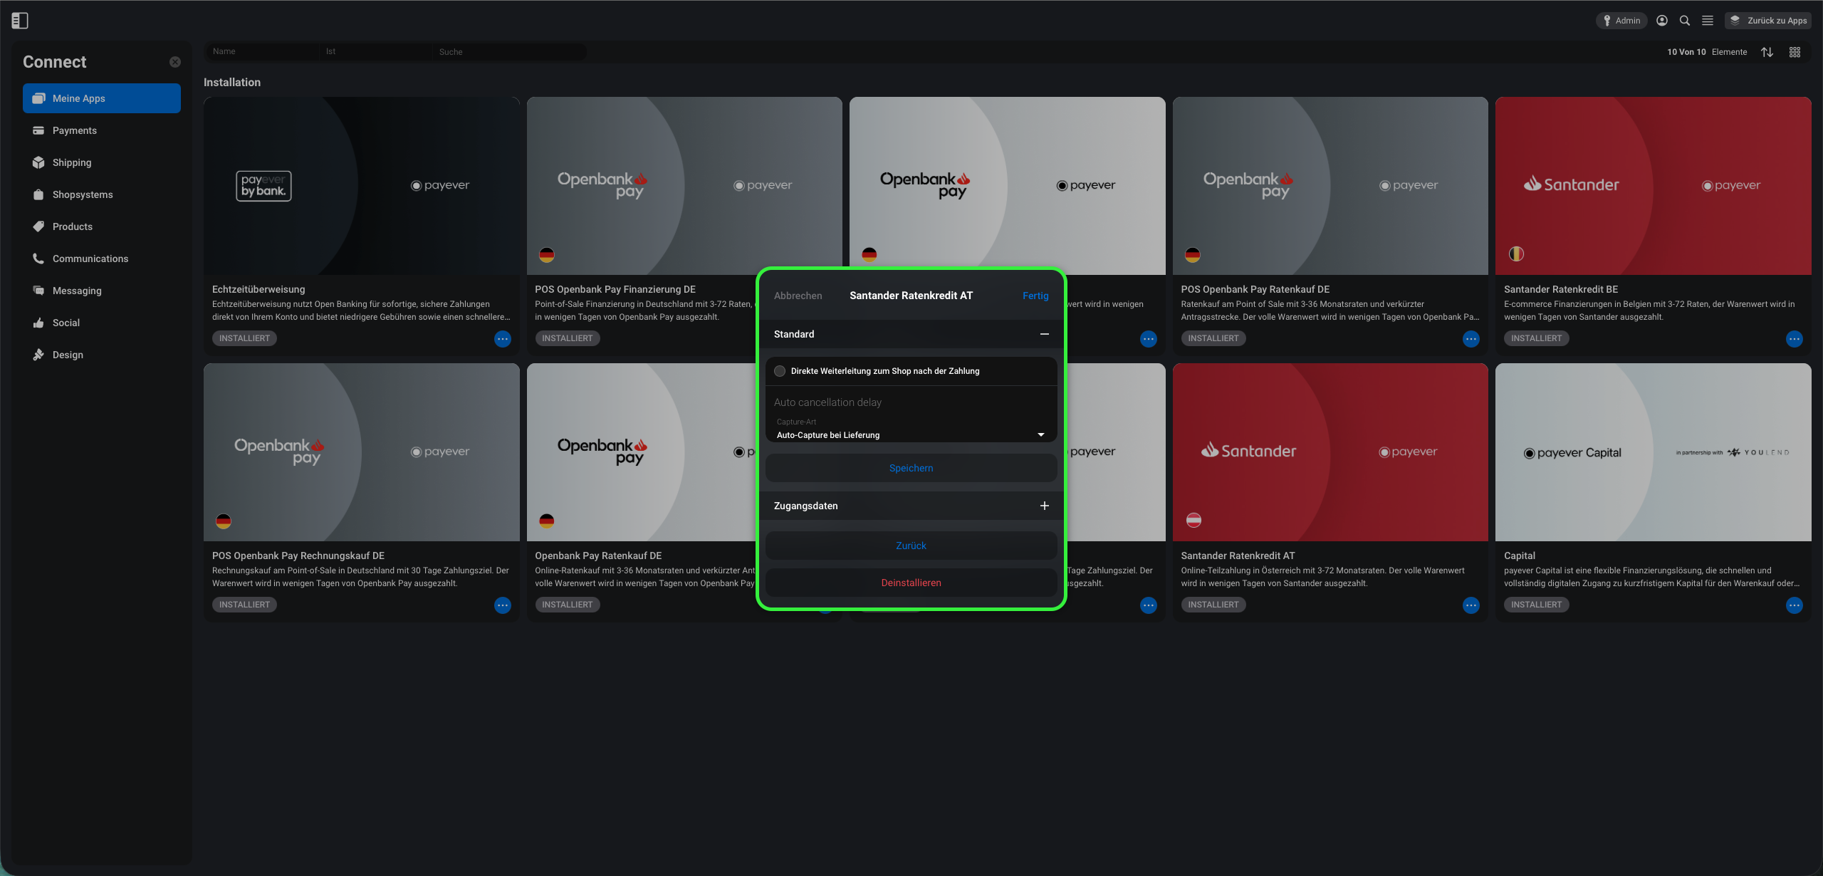Screen dimensions: 1823x876
Task: Open the Ist filter condition
Action: tap(376, 51)
